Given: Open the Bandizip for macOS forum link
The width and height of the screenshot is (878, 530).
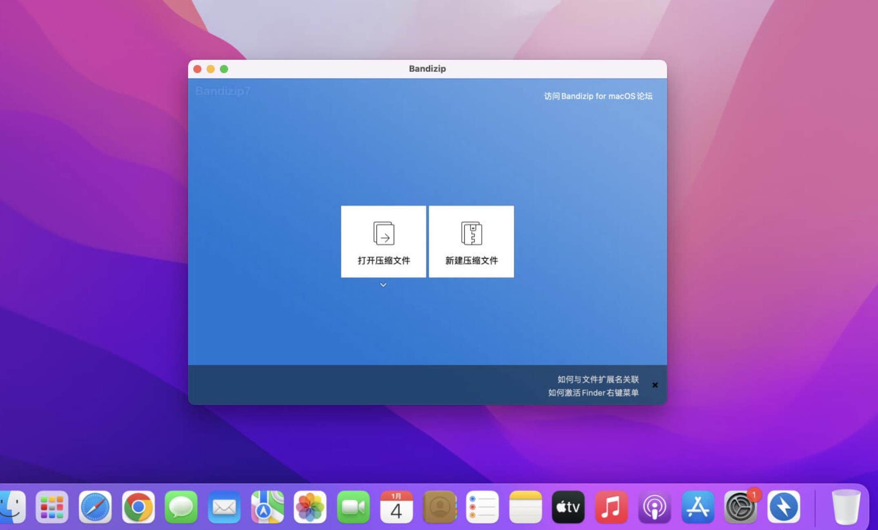Looking at the screenshot, I should (x=598, y=96).
